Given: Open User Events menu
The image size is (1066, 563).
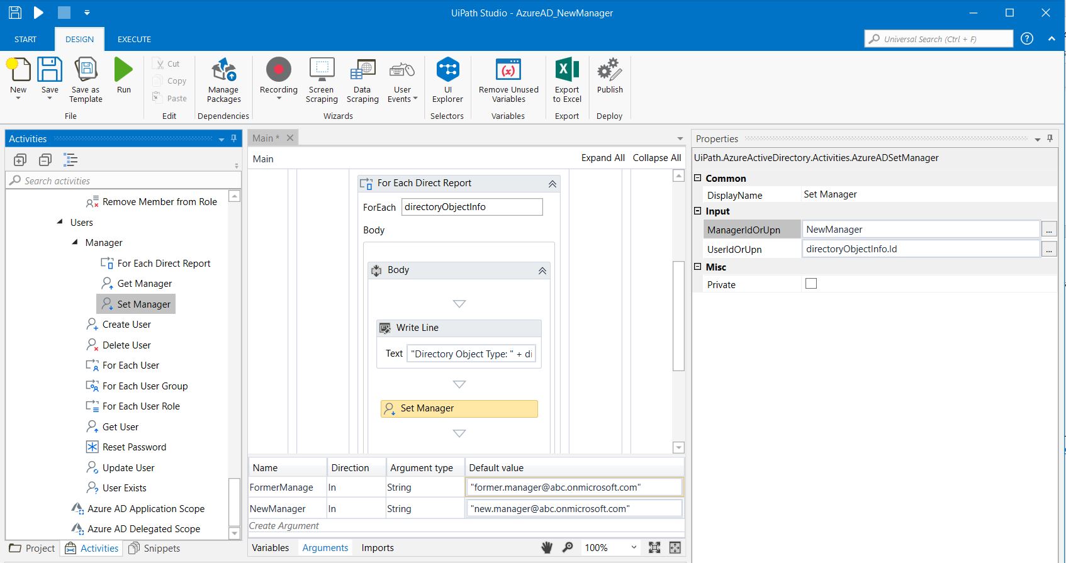Looking at the screenshot, I should (x=402, y=81).
